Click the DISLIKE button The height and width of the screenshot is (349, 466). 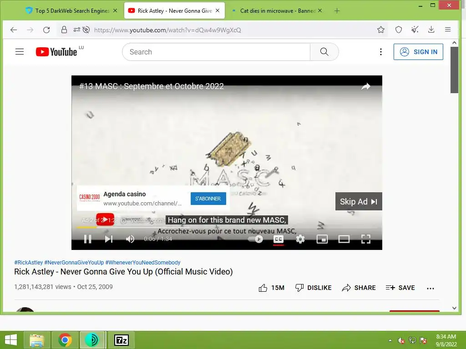click(x=313, y=288)
